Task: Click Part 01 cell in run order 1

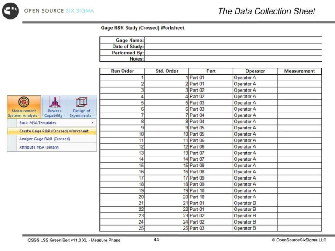Action: [211, 78]
